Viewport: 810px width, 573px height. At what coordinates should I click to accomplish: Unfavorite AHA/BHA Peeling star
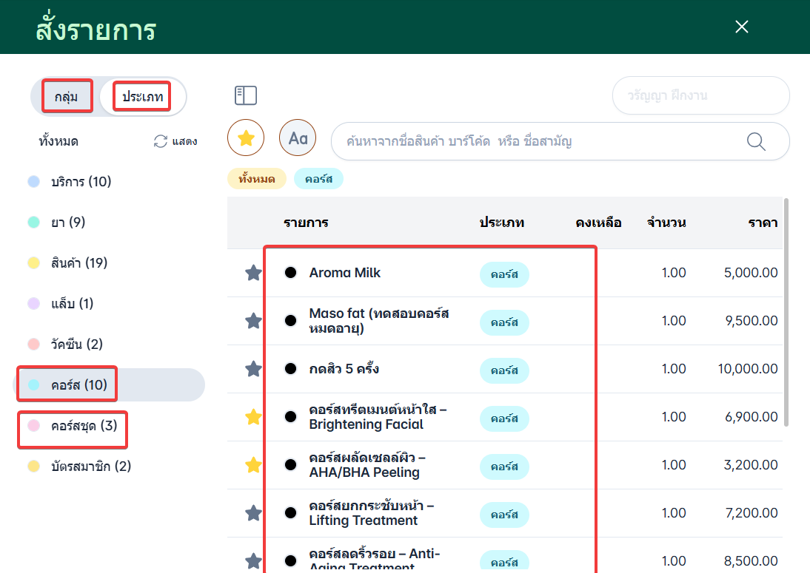point(253,465)
